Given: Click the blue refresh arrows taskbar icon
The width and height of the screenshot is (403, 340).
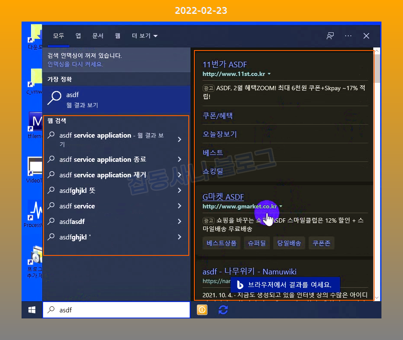Looking at the screenshot, I should pyautogui.click(x=223, y=310).
